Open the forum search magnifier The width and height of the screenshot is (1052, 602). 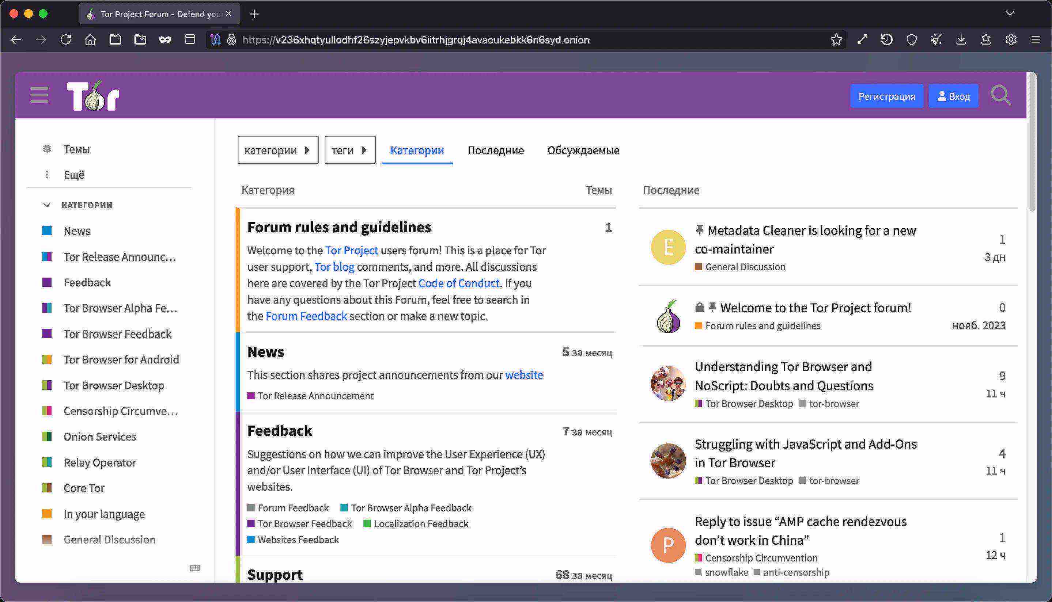[1001, 95]
